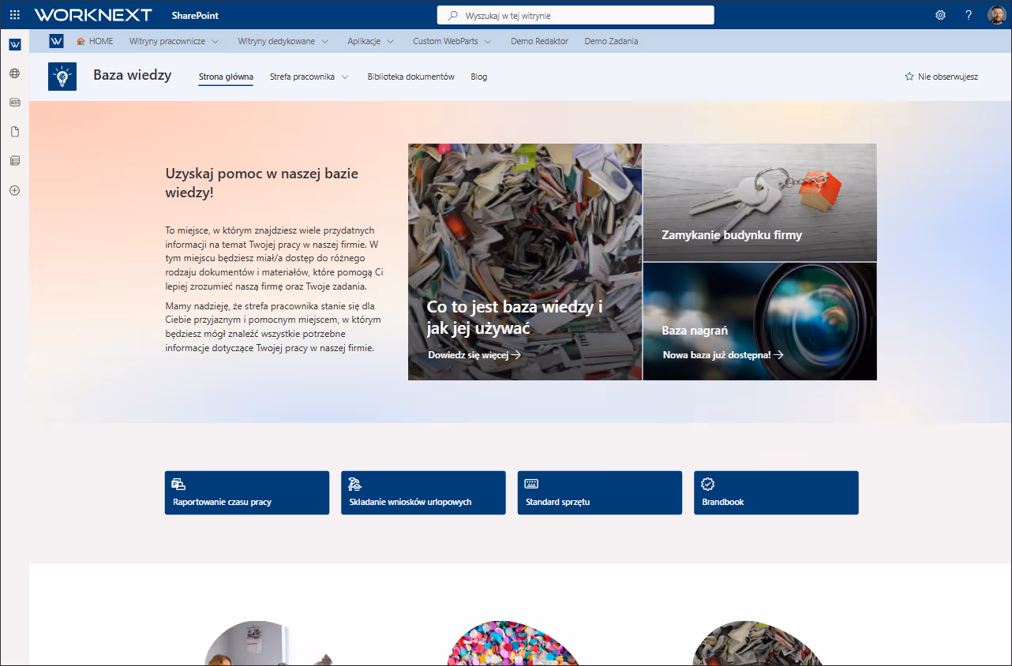Open the Witryny dedykowane menu label
Viewport: 1012px width, 666px height.
coord(276,41)
